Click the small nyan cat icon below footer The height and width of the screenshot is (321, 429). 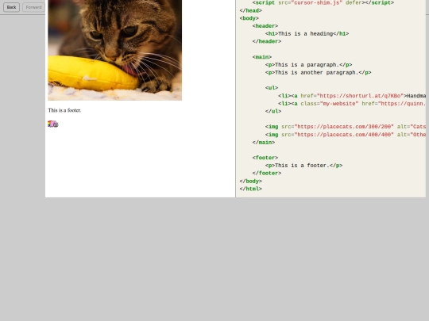coord(52,124)
